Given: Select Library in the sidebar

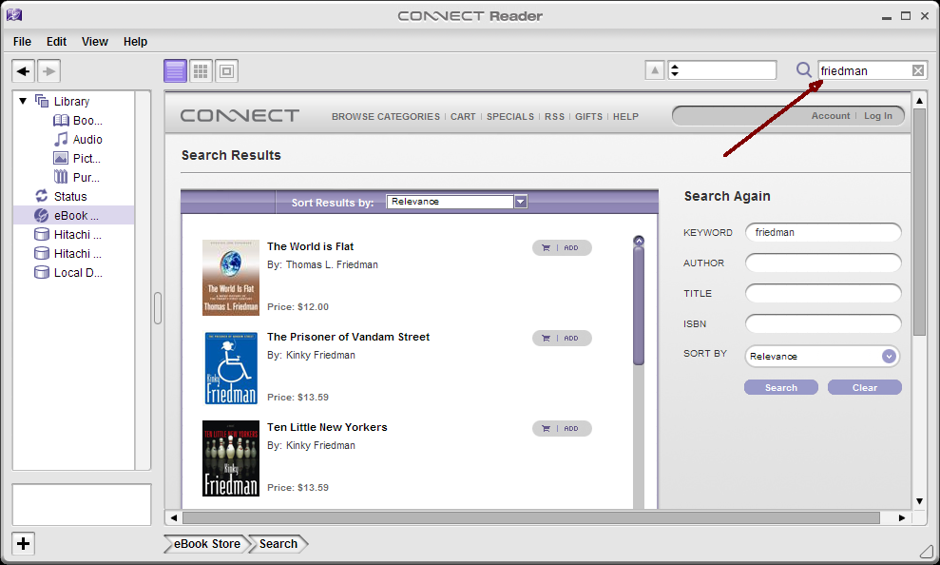Looking at the screenshot, I should point(63,102).
